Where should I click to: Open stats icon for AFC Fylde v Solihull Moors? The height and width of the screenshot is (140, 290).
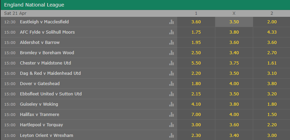click(171, 32)
